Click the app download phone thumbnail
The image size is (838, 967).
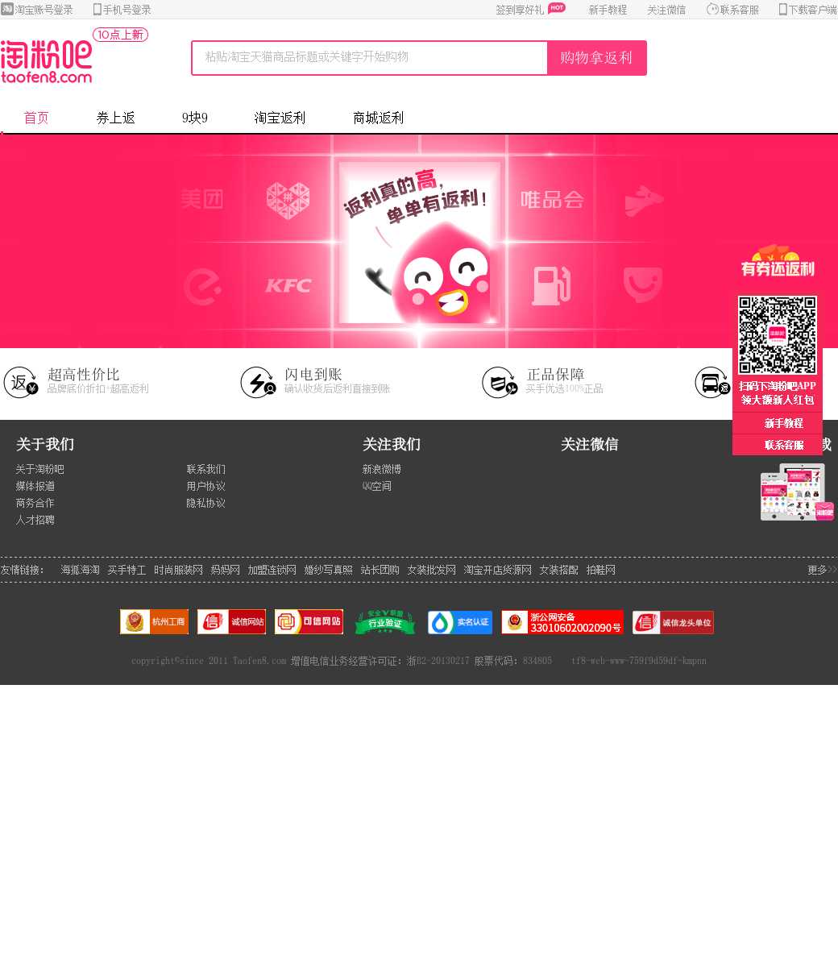click(x=797, y=492)
